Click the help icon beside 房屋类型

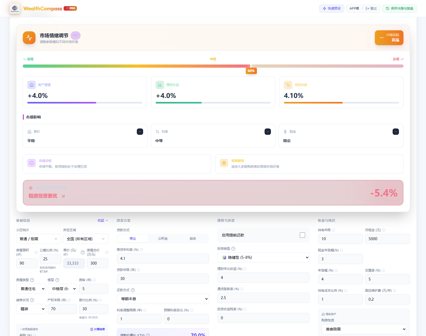pyautogui.click(x=32, y=280)
